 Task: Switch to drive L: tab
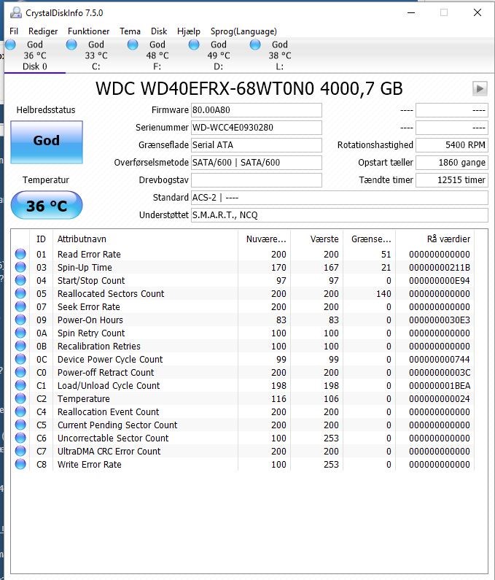tap(279, 55)
